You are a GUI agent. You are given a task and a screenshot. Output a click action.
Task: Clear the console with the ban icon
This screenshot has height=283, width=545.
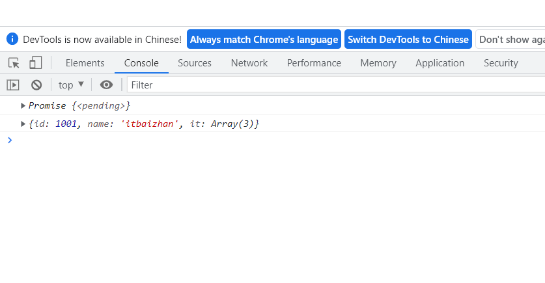pos(36,85)
